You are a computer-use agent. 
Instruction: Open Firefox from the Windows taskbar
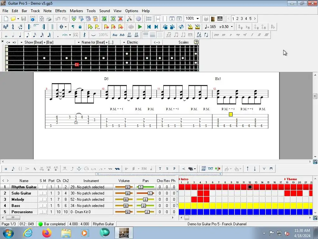pos(47,233)
